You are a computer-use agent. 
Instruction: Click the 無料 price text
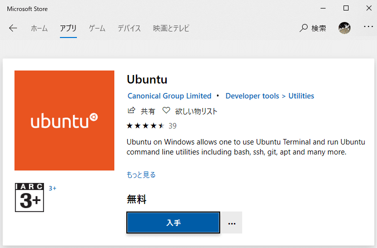click(136, 199)
